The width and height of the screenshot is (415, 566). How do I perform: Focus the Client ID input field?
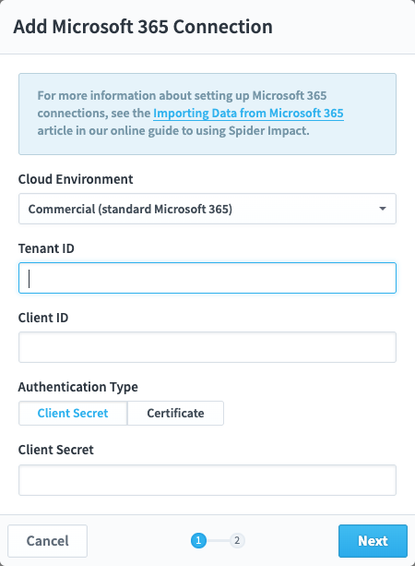[x=207, y=347]
